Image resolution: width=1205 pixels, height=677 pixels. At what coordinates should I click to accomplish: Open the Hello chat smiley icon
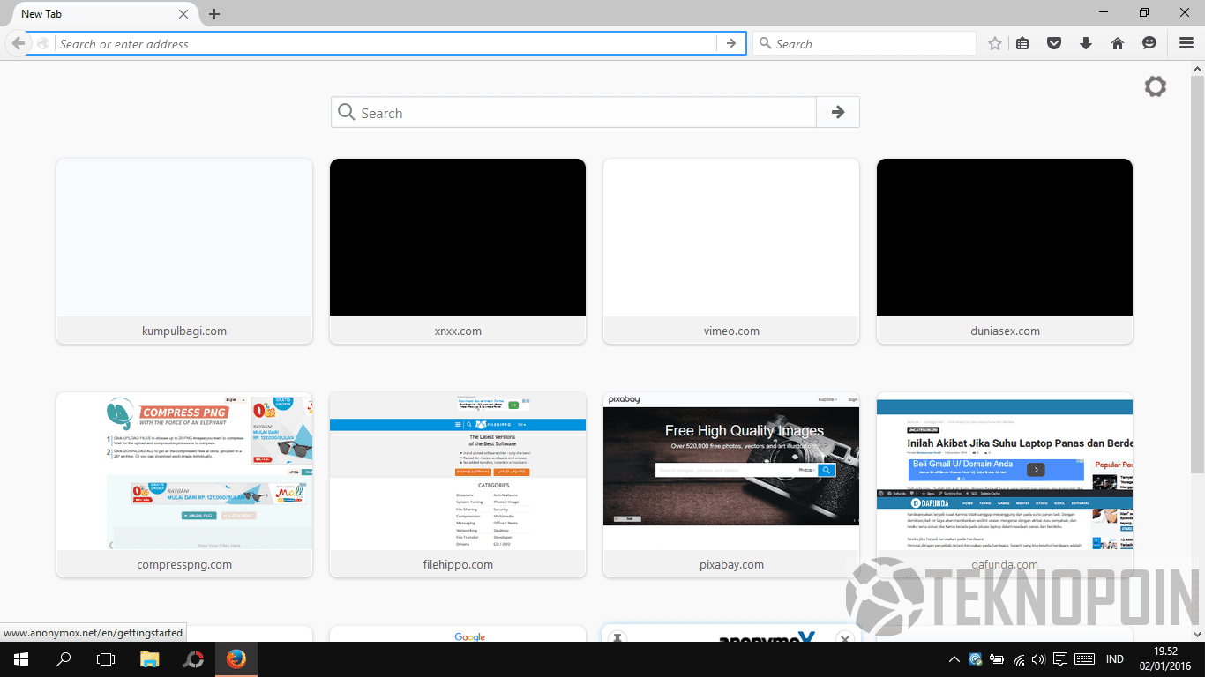1149,43
